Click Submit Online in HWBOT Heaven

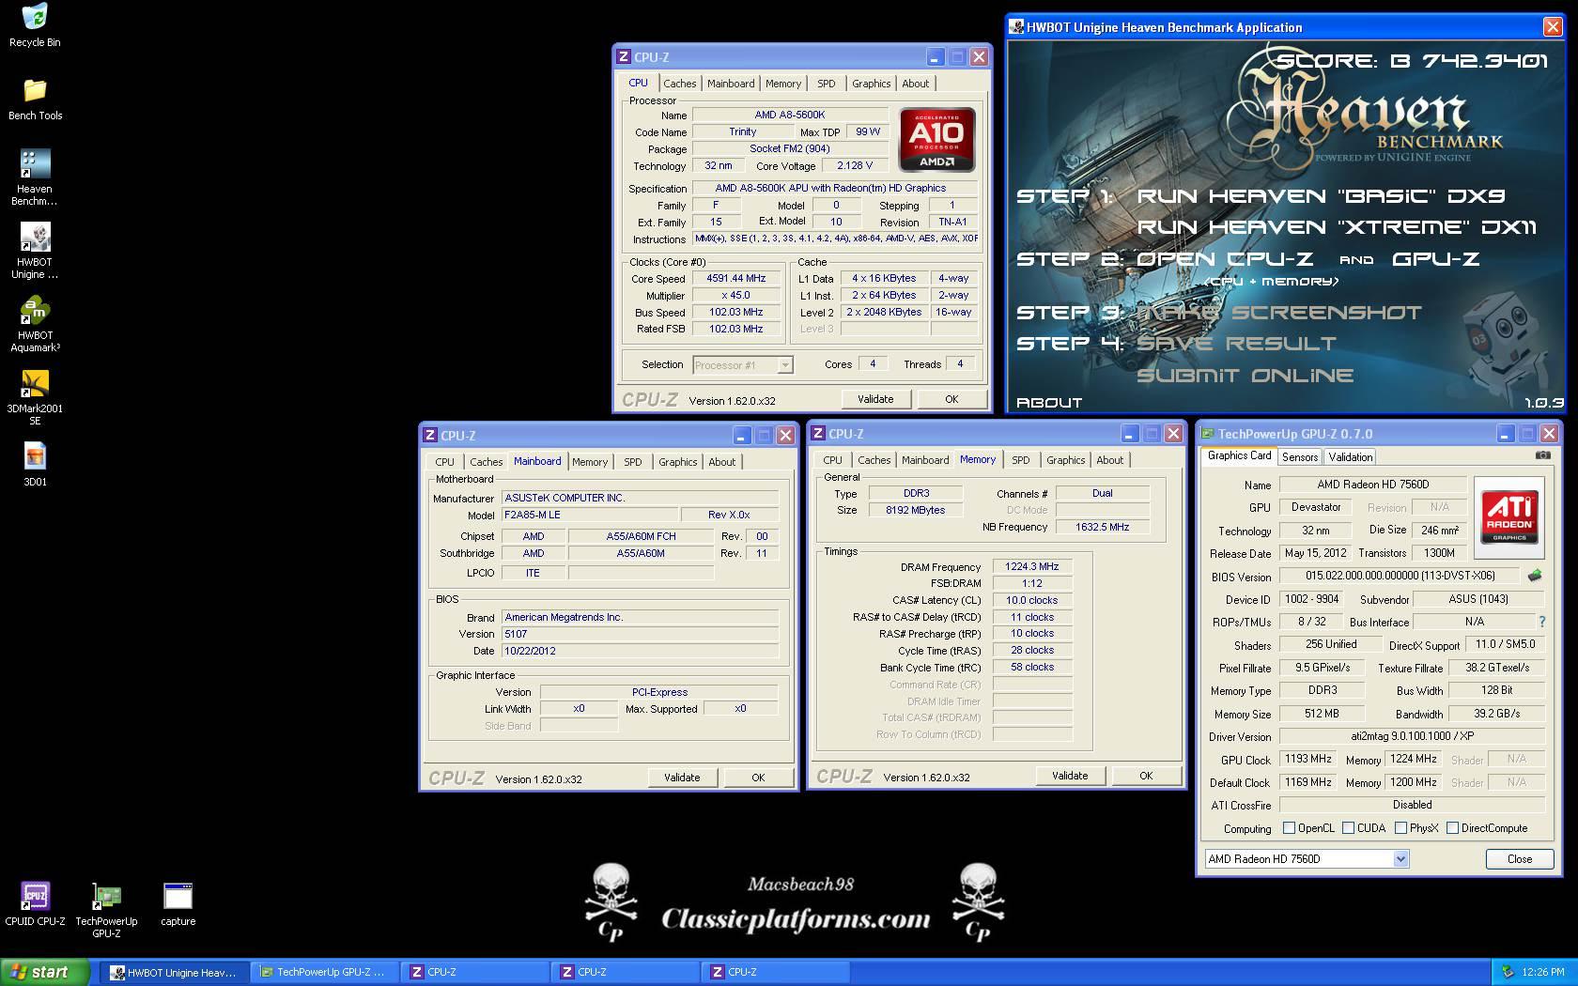pos(1245,376)
